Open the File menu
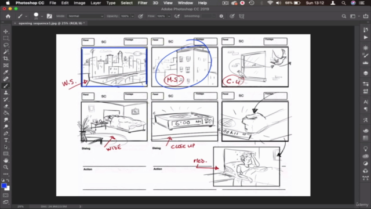 pyautogui.click(x=53, y=3)
